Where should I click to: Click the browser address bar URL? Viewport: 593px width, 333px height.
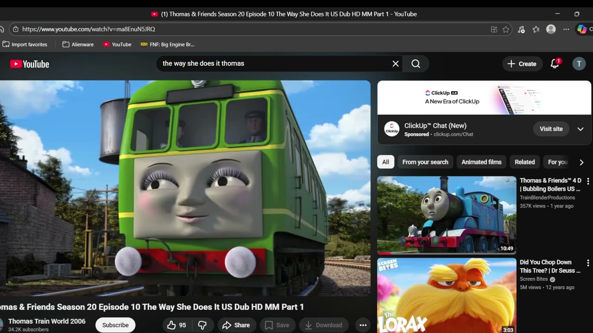coord(88,29)
